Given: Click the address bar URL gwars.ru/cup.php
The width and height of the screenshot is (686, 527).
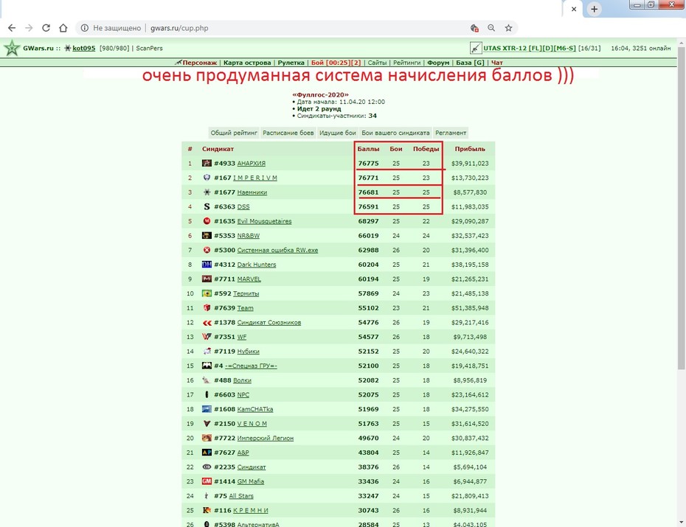Looking at the screenshot, I should point(179,28).
